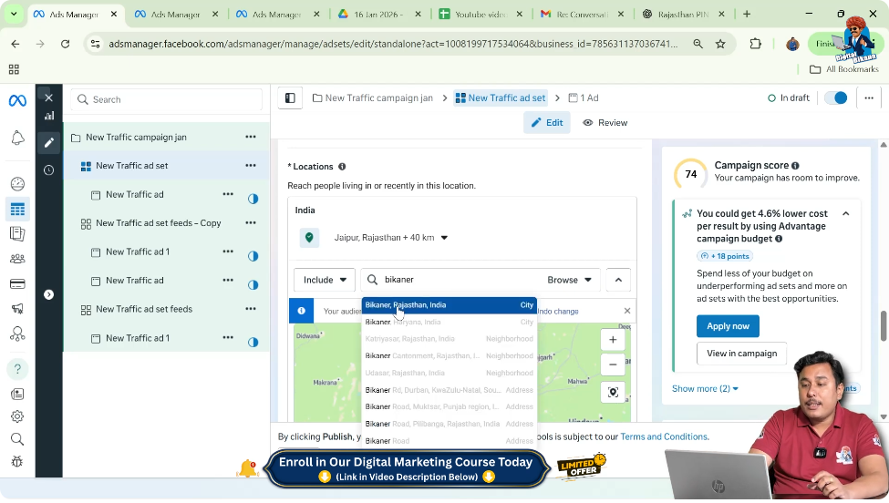This screenshot has width=889, height=503.
Task: Open options for selected New Traffic ad set
Action: pyautogui.click(x=251, y=166)
